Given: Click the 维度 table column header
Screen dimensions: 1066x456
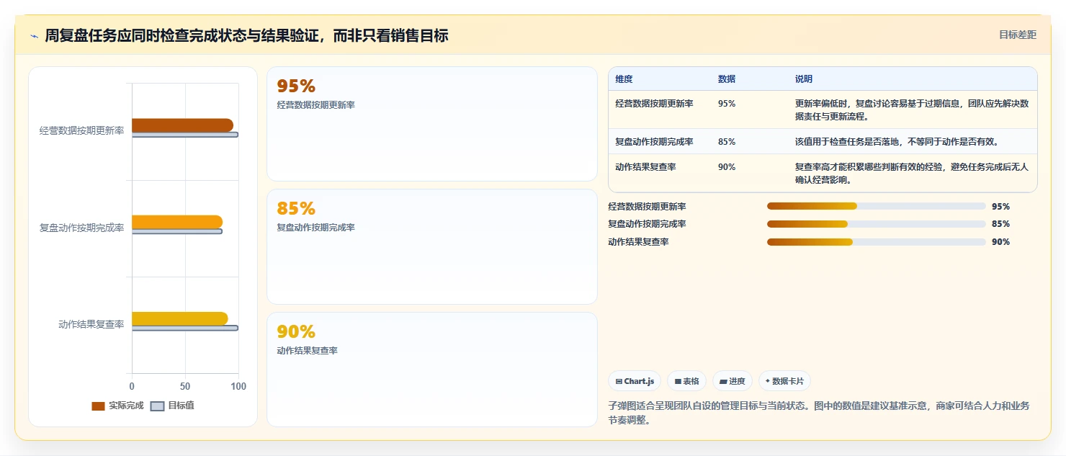Looking at the screenshot, I should click(x=624, y=79).
